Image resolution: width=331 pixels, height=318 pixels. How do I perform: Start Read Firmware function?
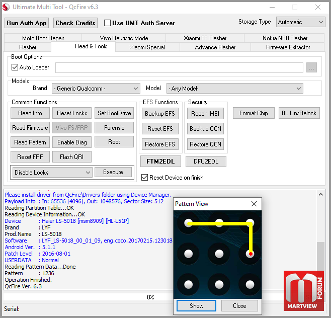[30, 128]
